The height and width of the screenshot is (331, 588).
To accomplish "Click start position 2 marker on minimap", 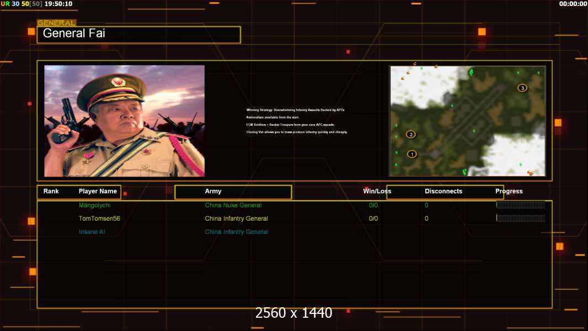I will click(x=410, y=134).
